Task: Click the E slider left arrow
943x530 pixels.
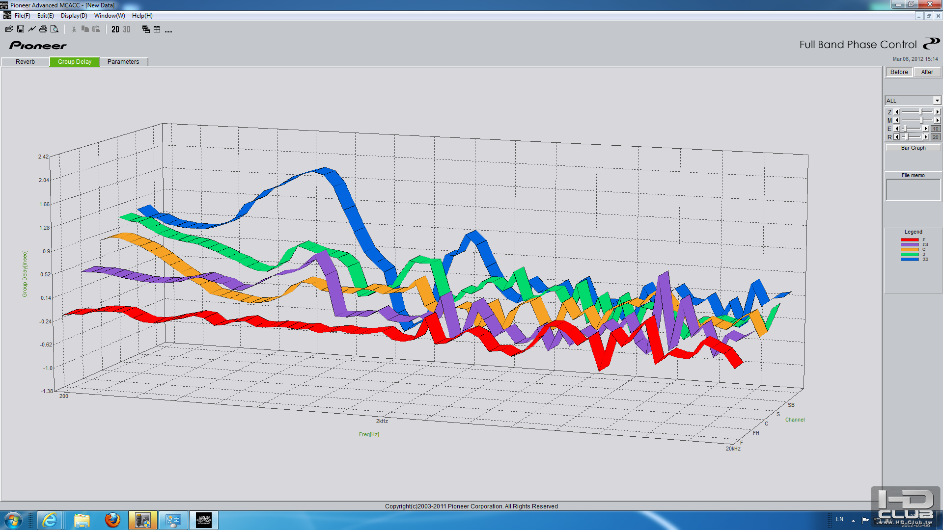Action: 896,129
